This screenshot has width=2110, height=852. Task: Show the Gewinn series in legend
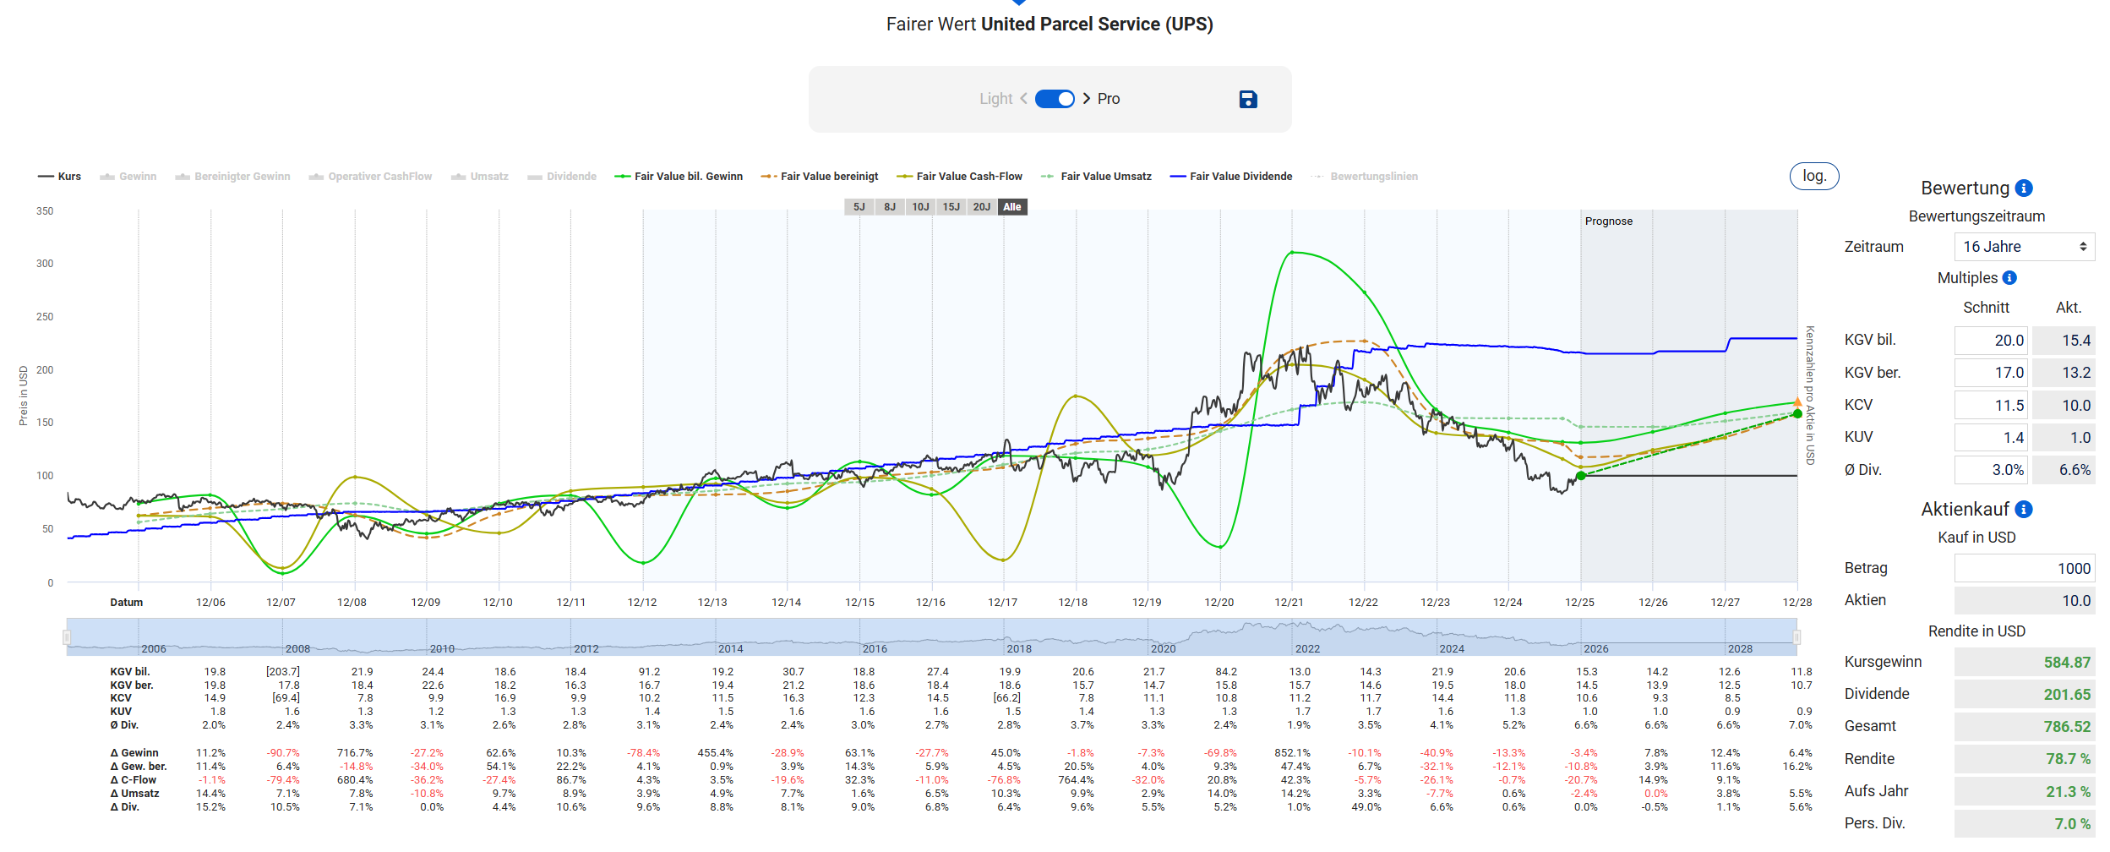pyautogui.click(x=128, y=177)
